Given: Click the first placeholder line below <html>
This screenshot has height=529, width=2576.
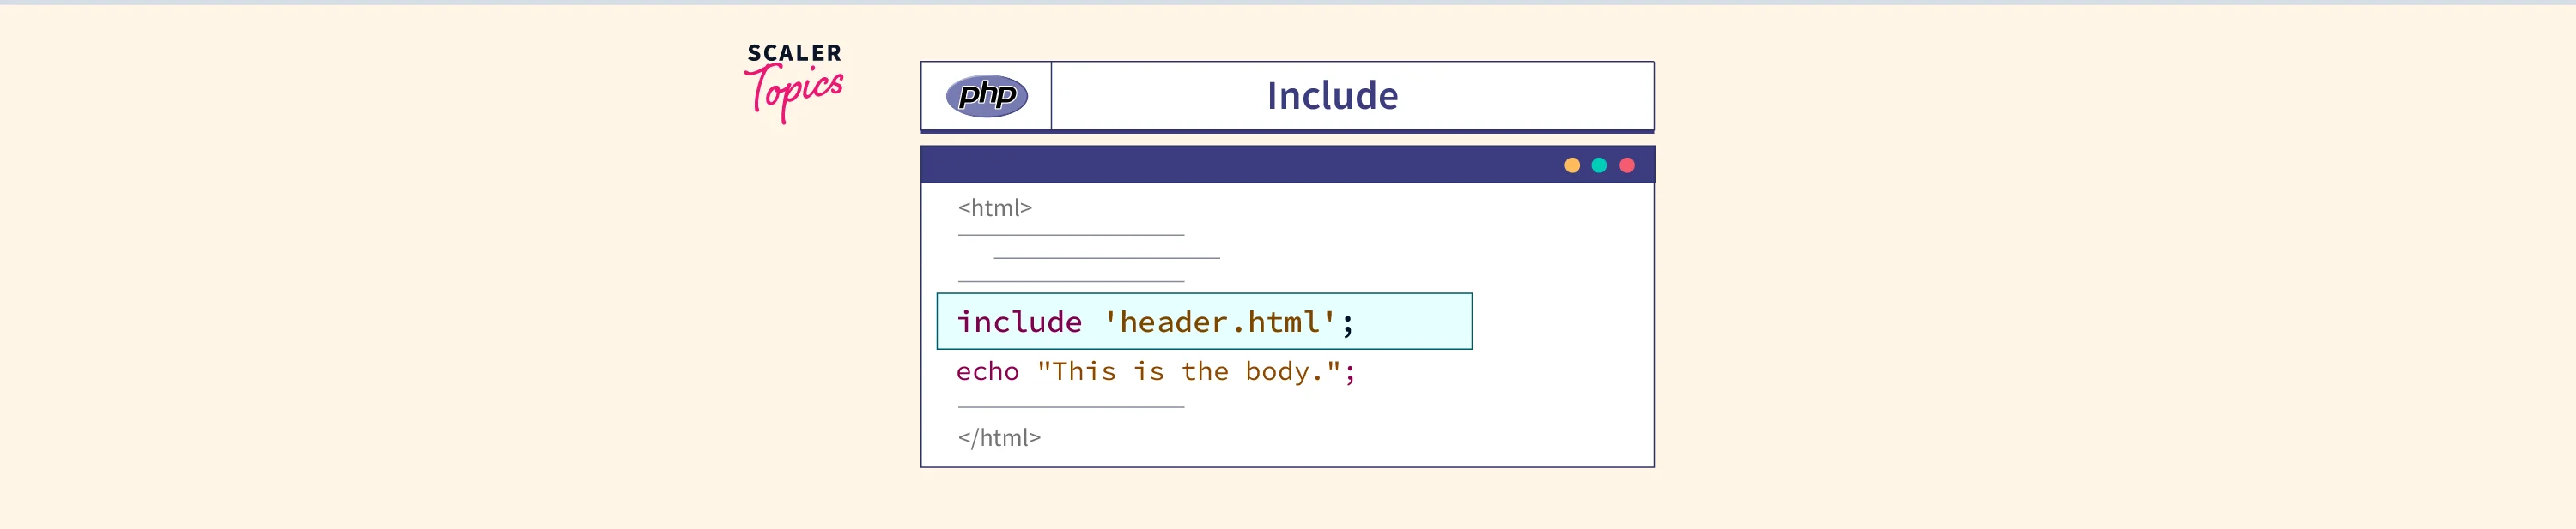Looking at the screenshot, I should point(1070,236).
